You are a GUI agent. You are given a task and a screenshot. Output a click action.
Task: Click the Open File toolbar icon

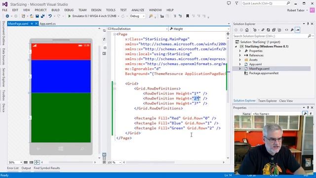[32, 16]
